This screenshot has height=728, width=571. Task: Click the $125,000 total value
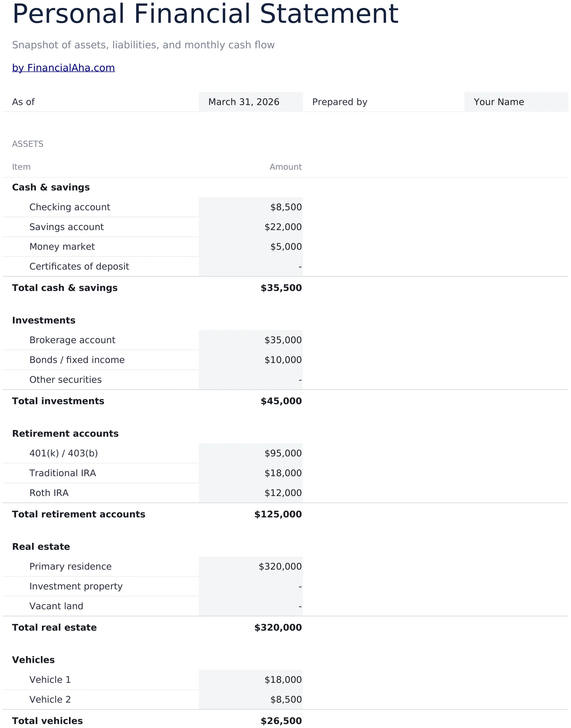[x=278, y=514]
